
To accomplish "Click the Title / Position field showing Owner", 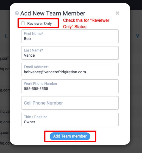I will point(70,120).
